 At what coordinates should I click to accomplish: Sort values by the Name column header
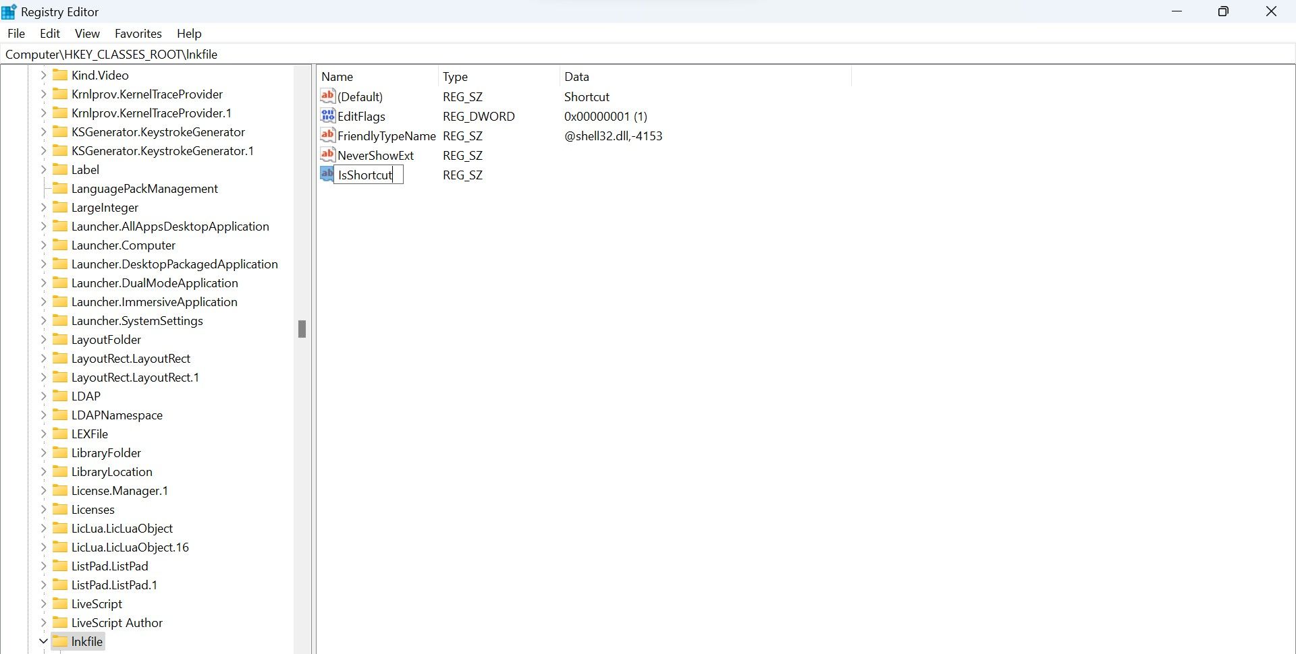tap(378, 76)
